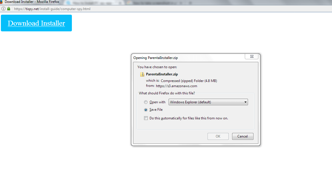Click the Firefox logo in title bar
The image size is (332, 187).
1,2
